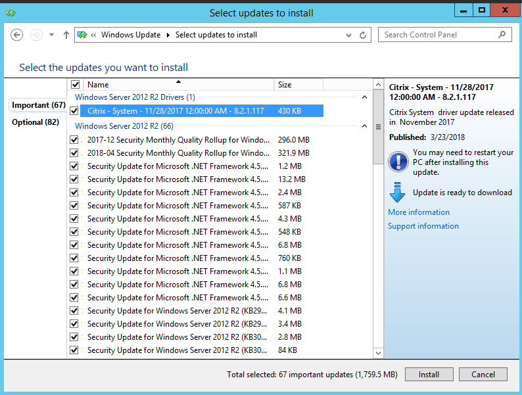This screenshot has width=522, height=395.
Task: Click the scrollbar up arrow
Action: (x=378, y=85)
